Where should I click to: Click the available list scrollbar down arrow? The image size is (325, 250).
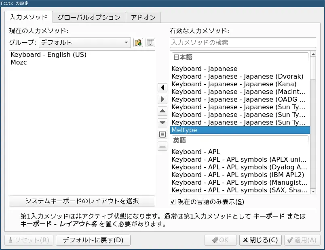coord(313,191)
